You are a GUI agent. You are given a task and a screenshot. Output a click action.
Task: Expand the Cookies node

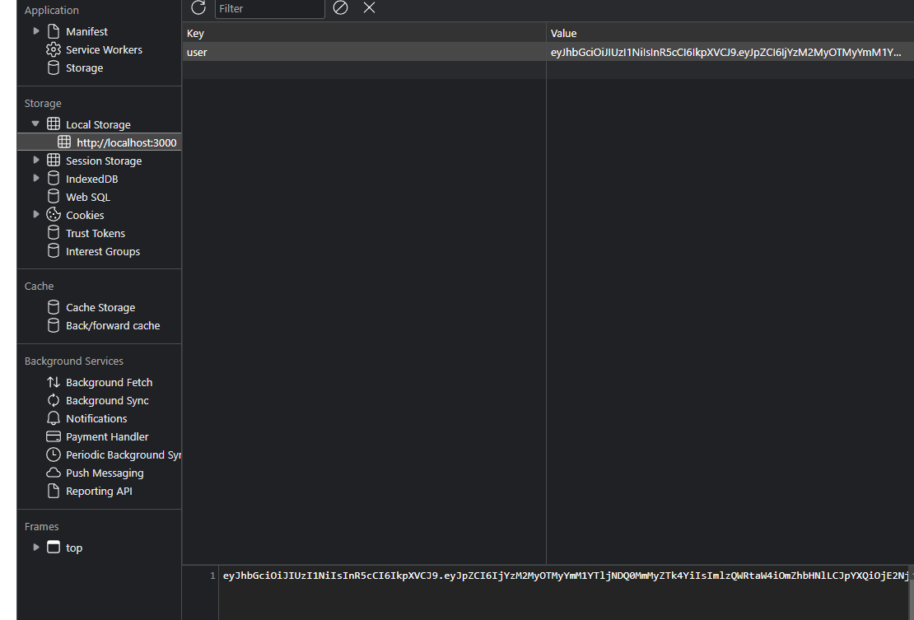click(x=36, y=214)
